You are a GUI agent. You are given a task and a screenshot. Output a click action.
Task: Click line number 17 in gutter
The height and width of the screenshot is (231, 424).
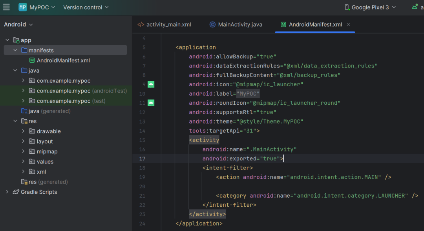point(142,158)
